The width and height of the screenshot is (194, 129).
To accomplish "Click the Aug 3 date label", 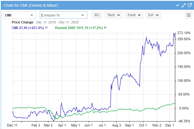I will pos(116,125).
